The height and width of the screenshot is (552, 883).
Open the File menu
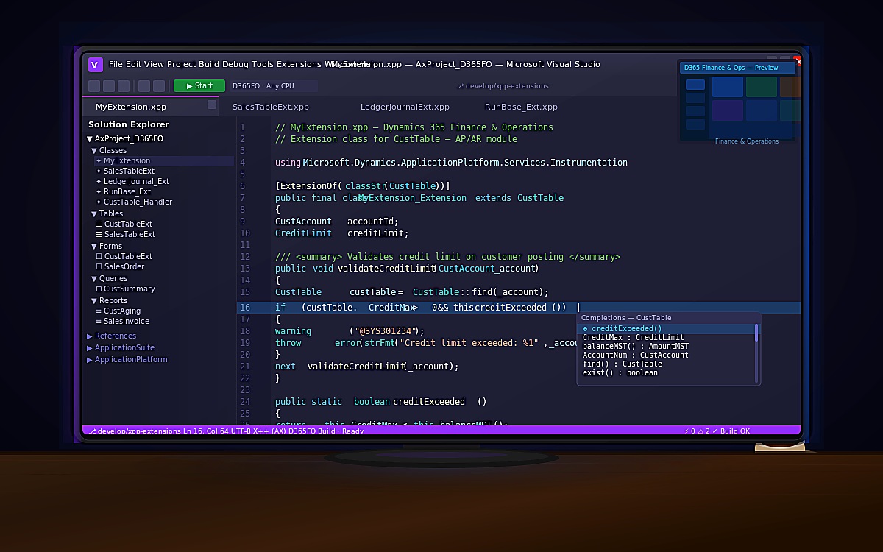[116, 65]
